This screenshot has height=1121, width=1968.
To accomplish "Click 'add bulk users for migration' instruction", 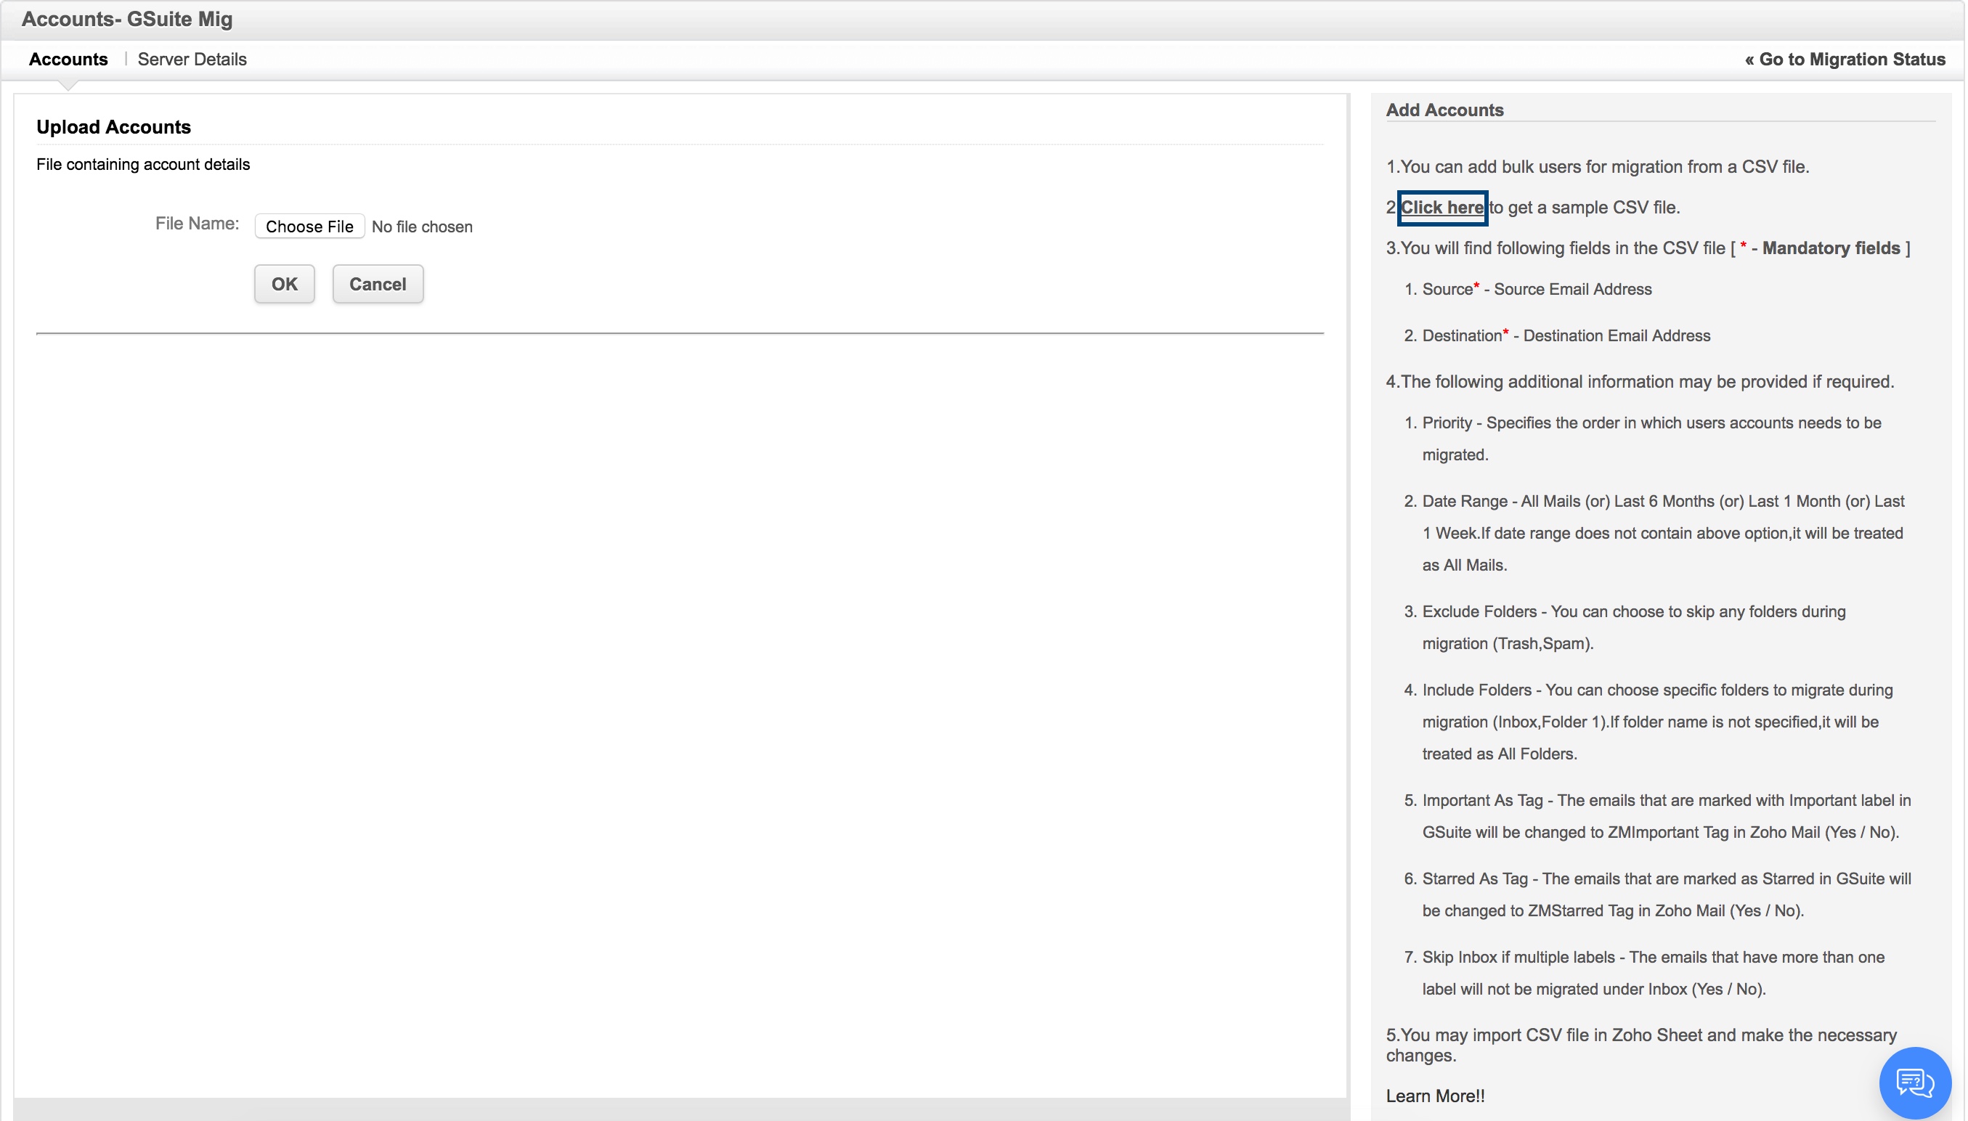I will pos(1598,166).
